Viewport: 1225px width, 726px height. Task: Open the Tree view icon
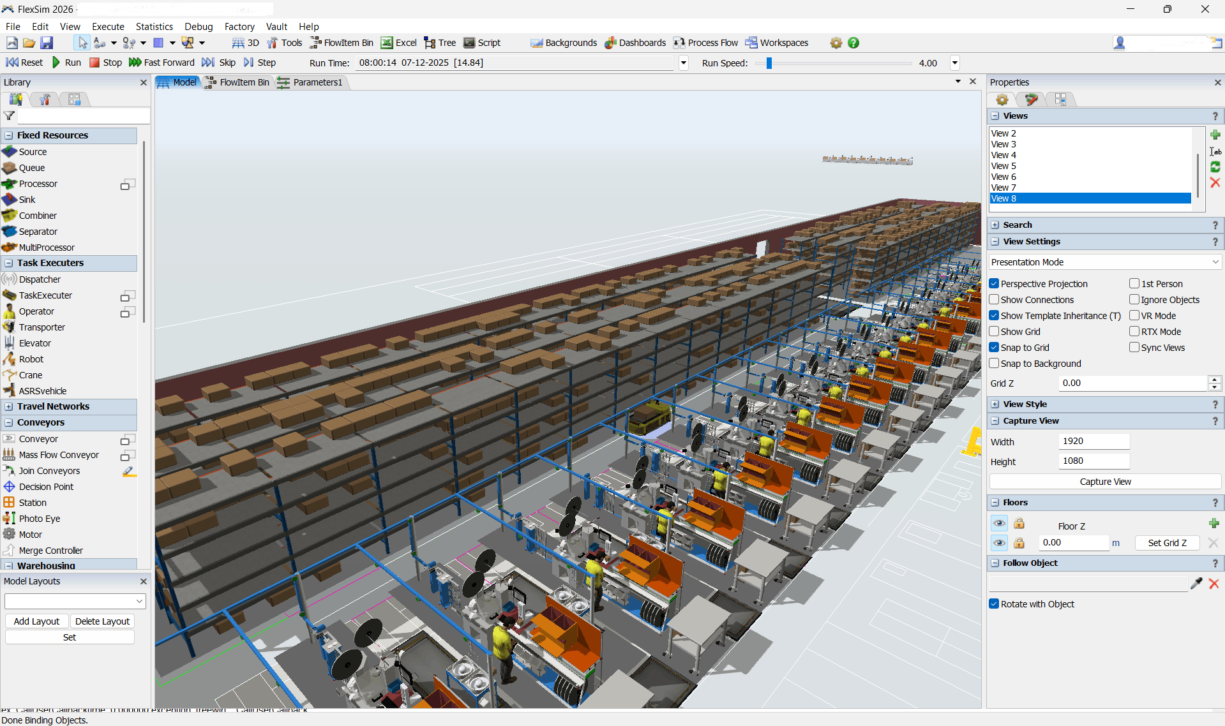click(x=430, y=43)
